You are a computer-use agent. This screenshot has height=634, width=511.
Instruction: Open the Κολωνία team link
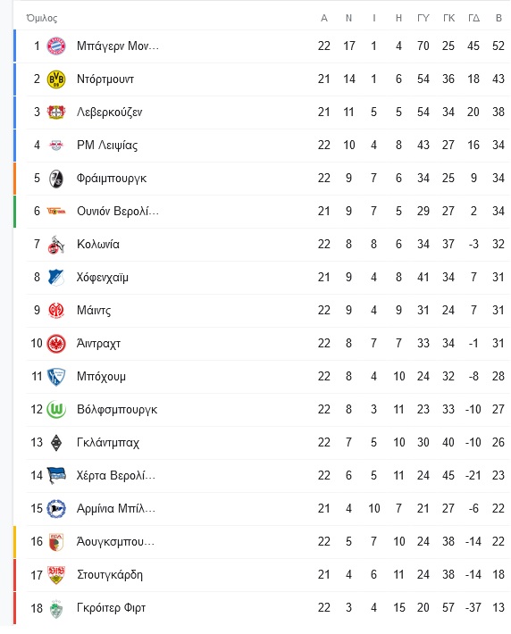pos(98,244)
